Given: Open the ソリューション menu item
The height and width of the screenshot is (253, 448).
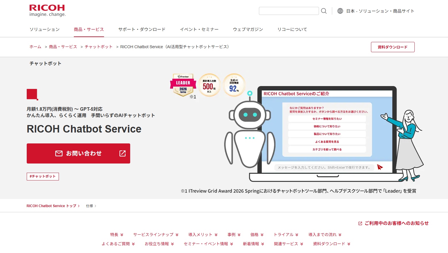Looking at the screenshot, I should (45, 30).
